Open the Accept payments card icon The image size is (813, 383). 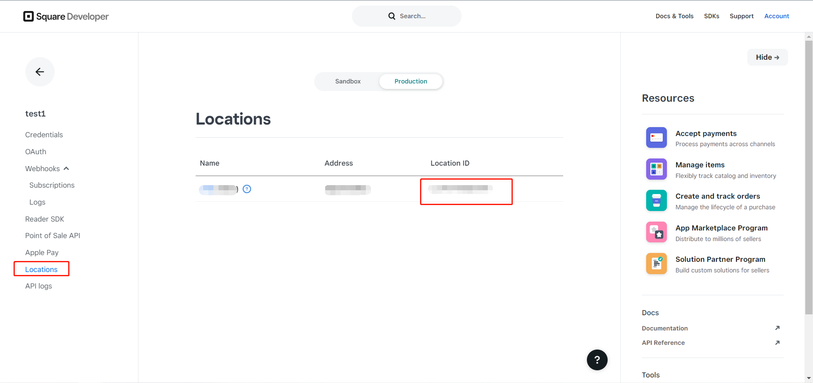(656, 138)
